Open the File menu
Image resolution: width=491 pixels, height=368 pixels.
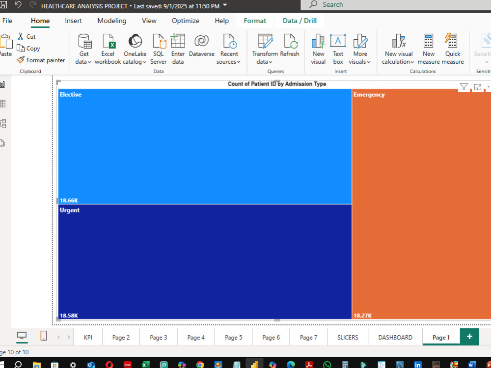(x=7, y=21)
